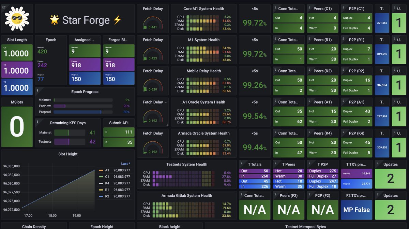Open the Testnet Mempool Bytes panel title
Viewport: 409px width, 229px height.
click(305, 227)
